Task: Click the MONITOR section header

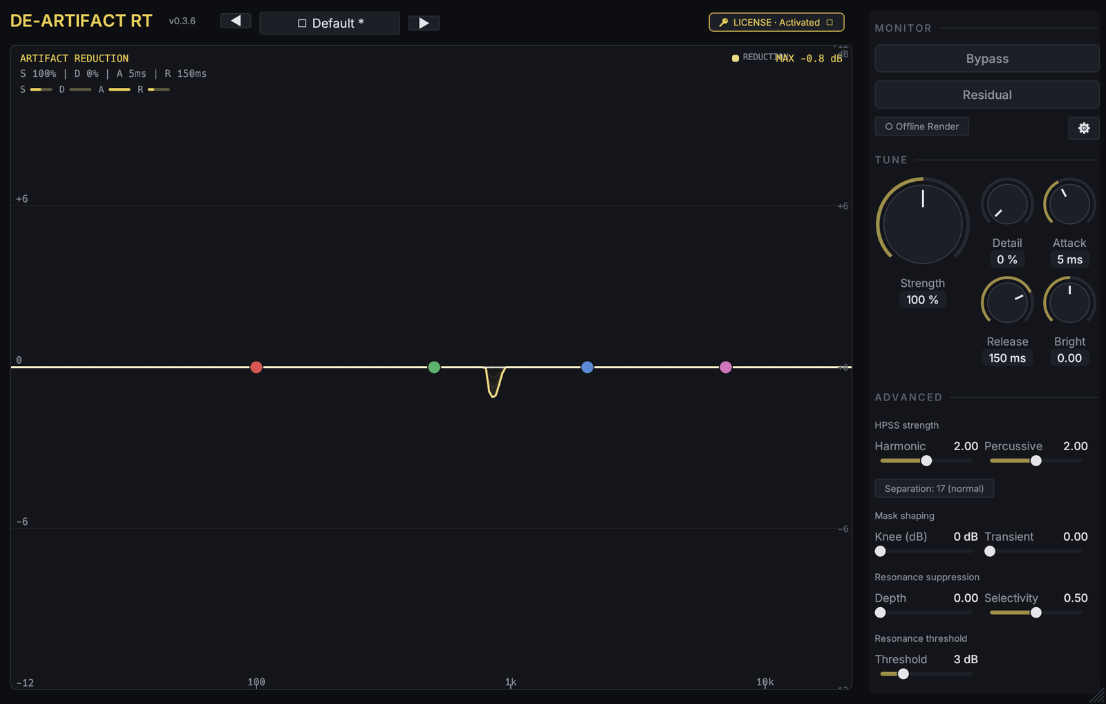Action: click(x=903, y=28)
